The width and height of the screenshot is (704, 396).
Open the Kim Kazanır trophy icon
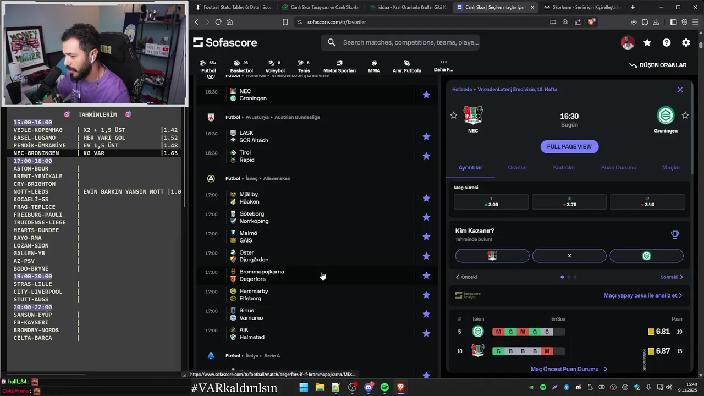675,235
